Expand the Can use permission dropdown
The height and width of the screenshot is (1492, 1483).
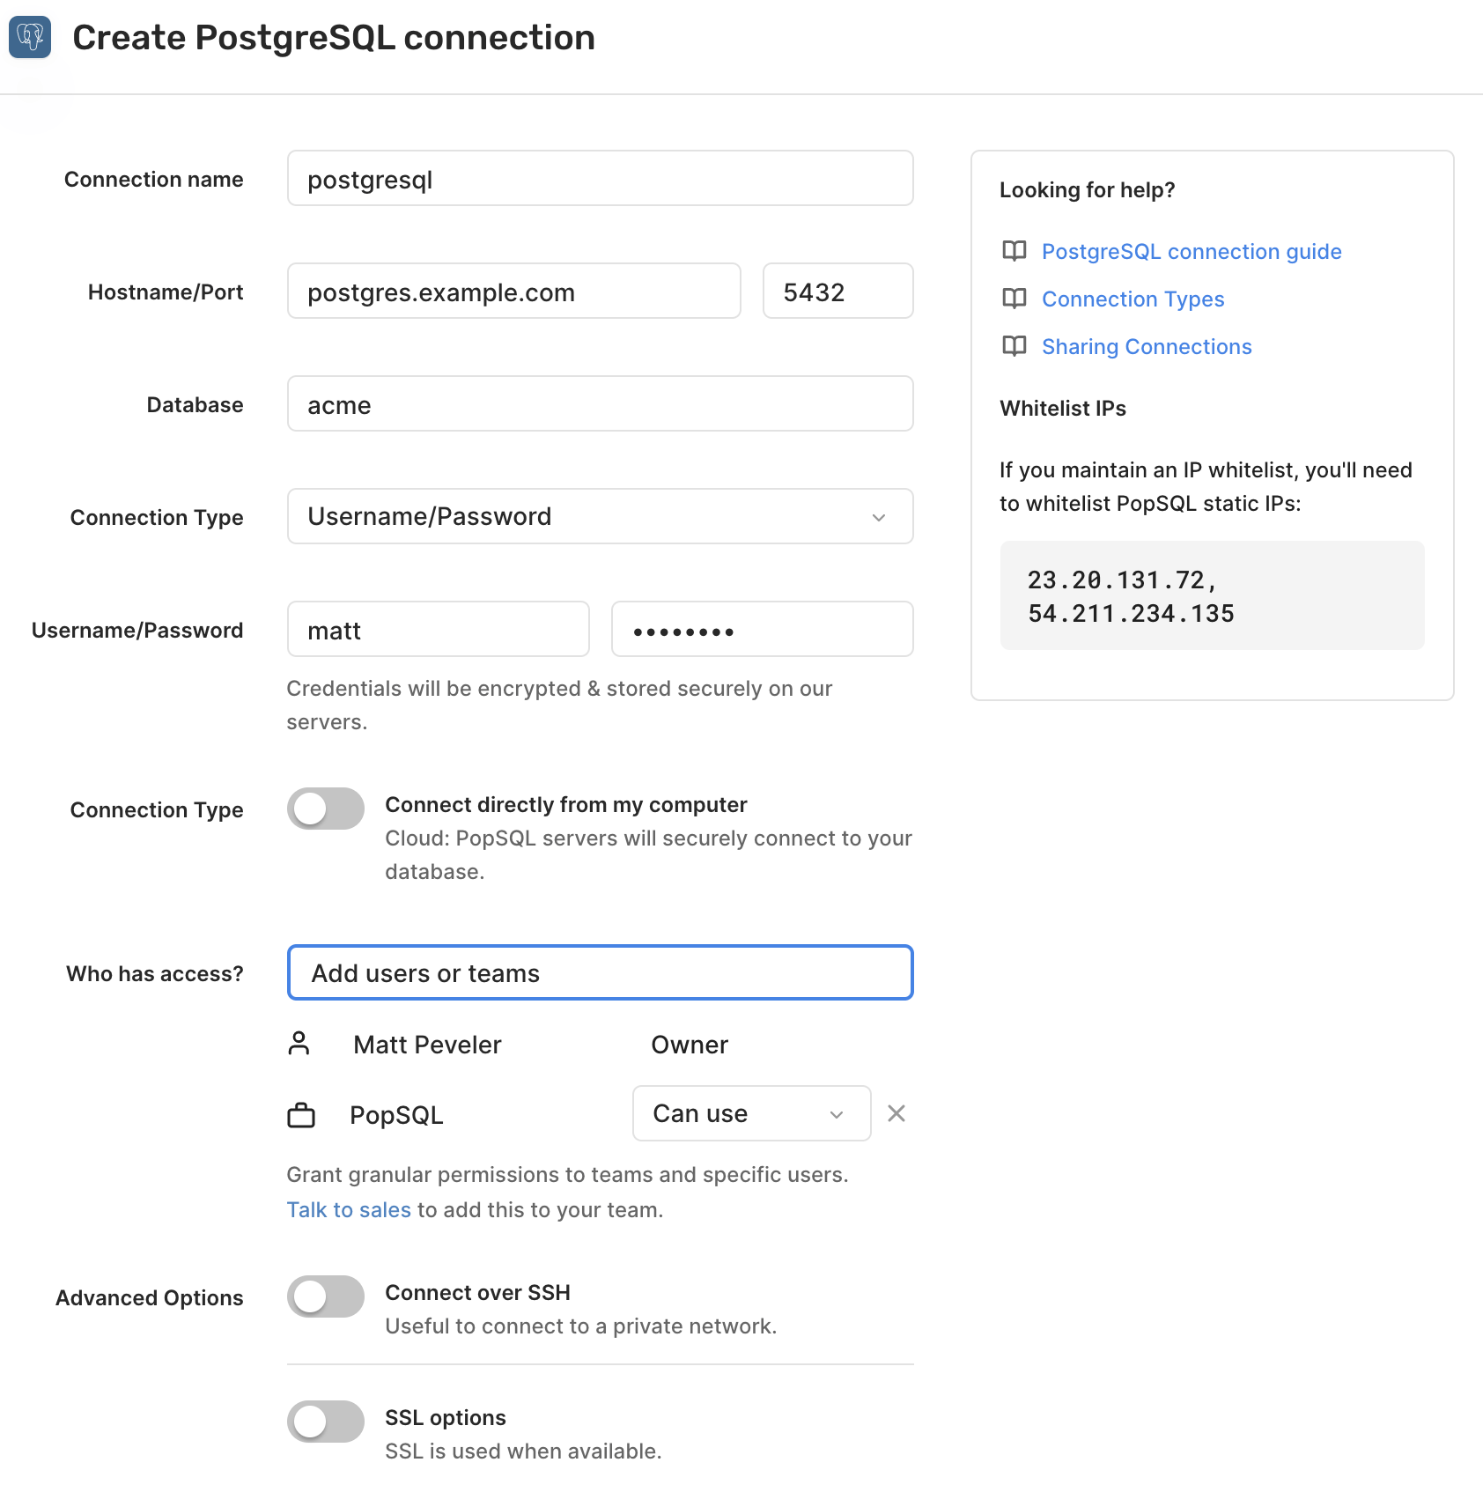752,1113
